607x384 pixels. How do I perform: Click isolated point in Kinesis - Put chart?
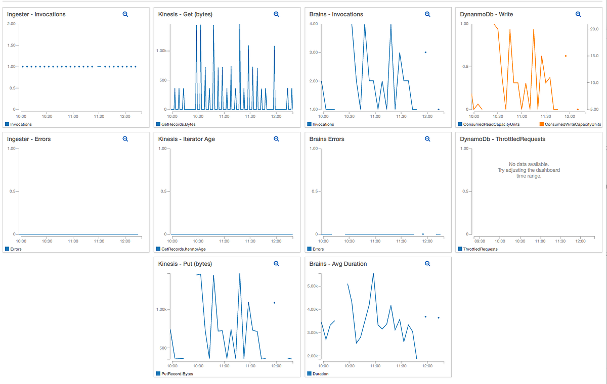coord(274,303)
